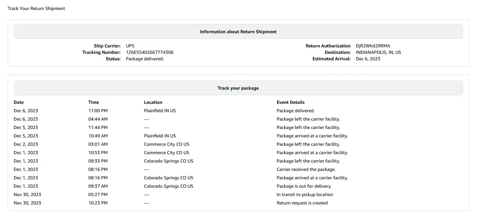Click the Estimated Arrival date Dec 6, 2023
The height and width of the screenshot is (218, 477).
click(368, 59)
